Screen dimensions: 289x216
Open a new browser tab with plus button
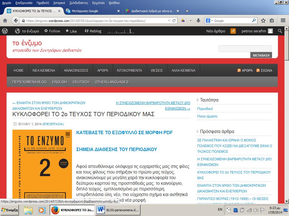pyautogui.click(x=187, y=11)
